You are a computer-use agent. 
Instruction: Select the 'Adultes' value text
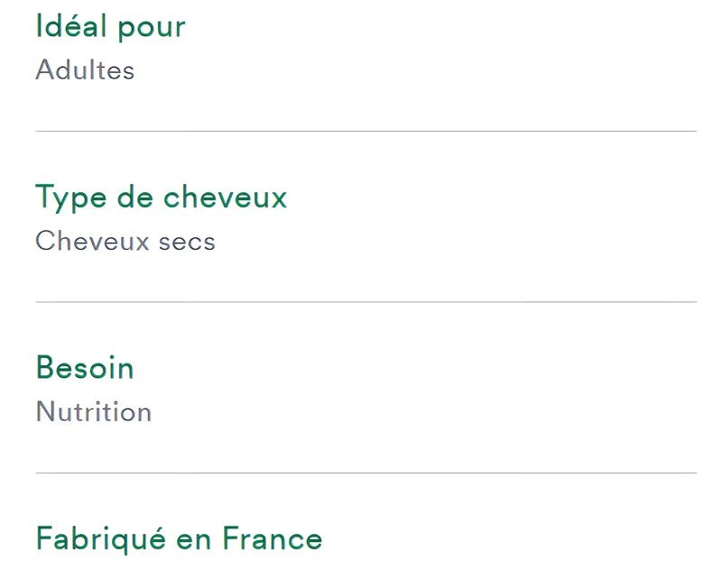point(85,70)
